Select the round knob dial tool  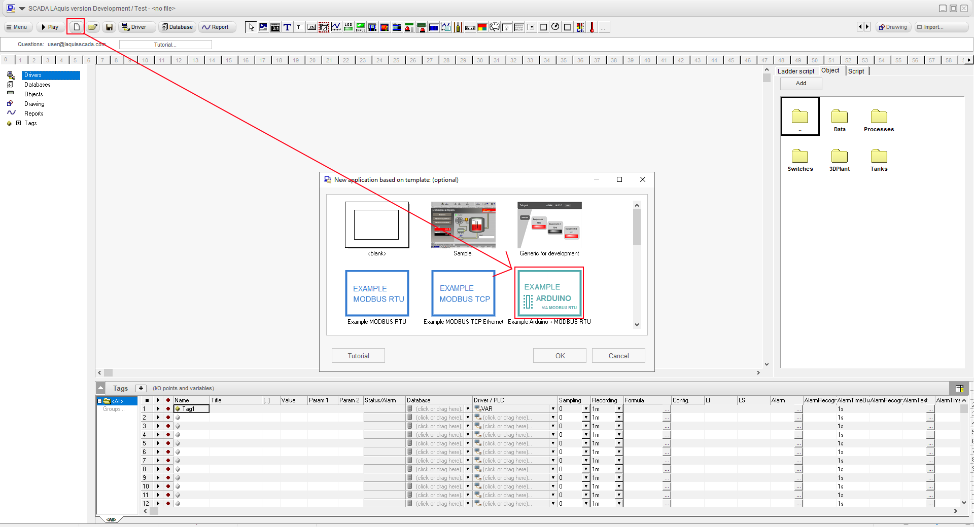pos(555,27)
